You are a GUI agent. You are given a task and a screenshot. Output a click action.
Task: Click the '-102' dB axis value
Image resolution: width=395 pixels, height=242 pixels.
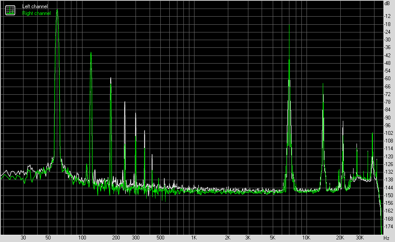(x=388, y=133)
